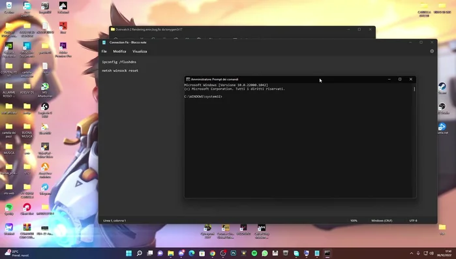Select Adobe Premiere Pro desktop shortcut
Screen dimensions: 456x259
(63, 50)
